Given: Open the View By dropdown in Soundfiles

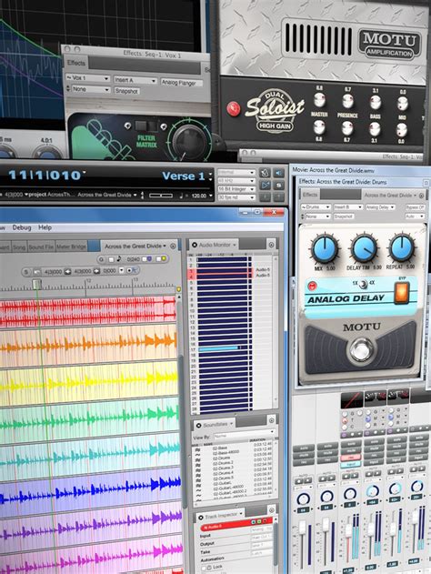Looking at the screenshot, I should pyautogui.click(x=244, y=436).
